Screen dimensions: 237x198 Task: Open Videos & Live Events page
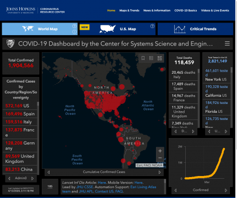pos(215,10)
